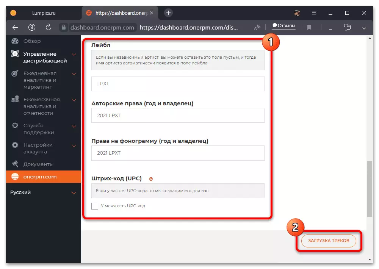Bookmark this page with the bookmark icon

pos(309,28)
